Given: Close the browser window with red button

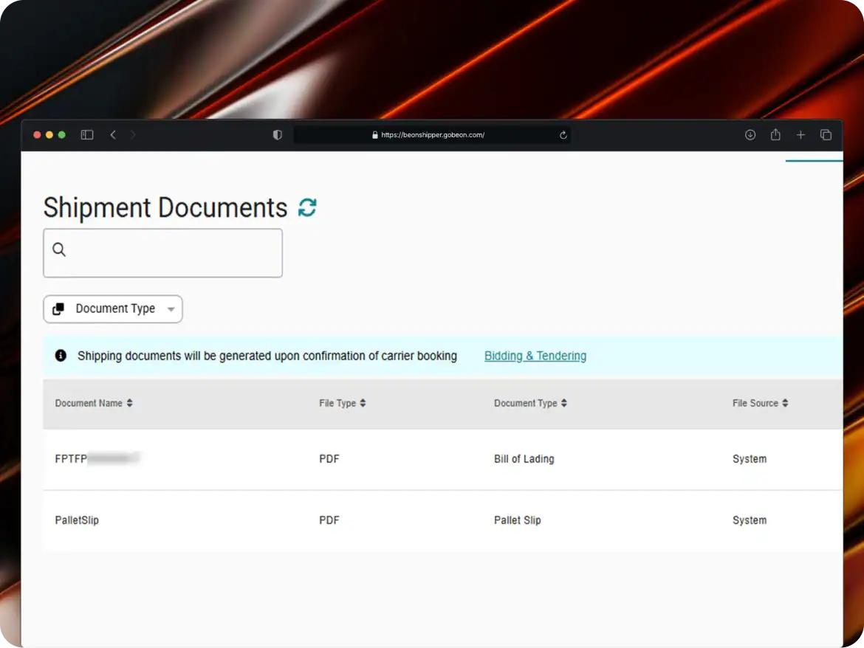Looking at the screenshot, I should pyautogui.click(x=37, y=135).
